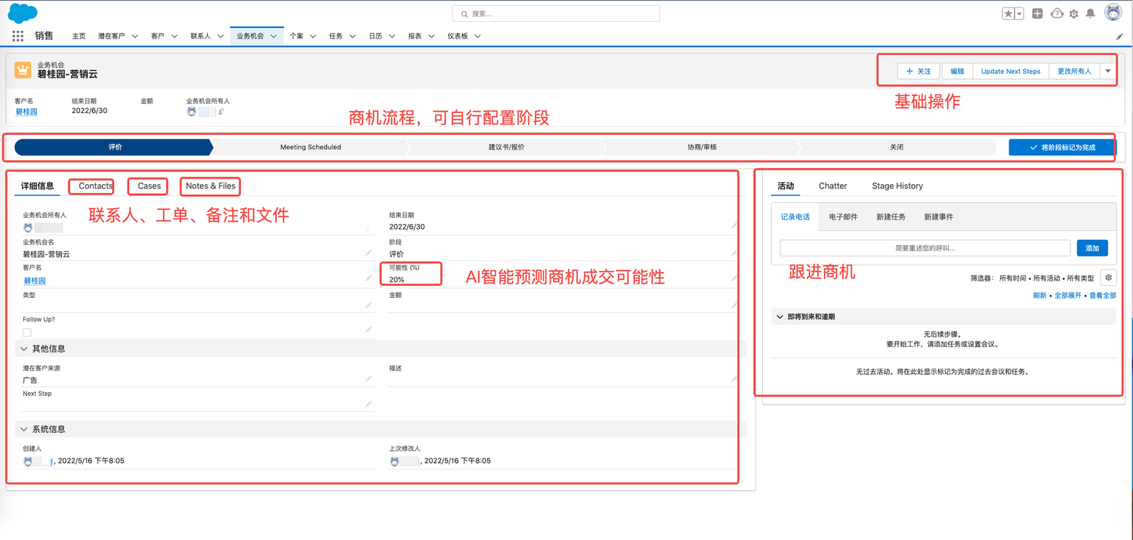The image size is (1133, 540).
Task: Click the call summary input field
Action: coord(925,247)
